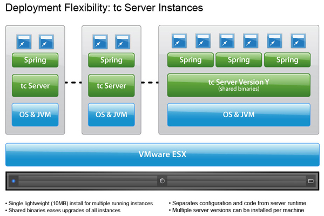Select the Spring block in the leftmost VM

[x=35, y=60]
